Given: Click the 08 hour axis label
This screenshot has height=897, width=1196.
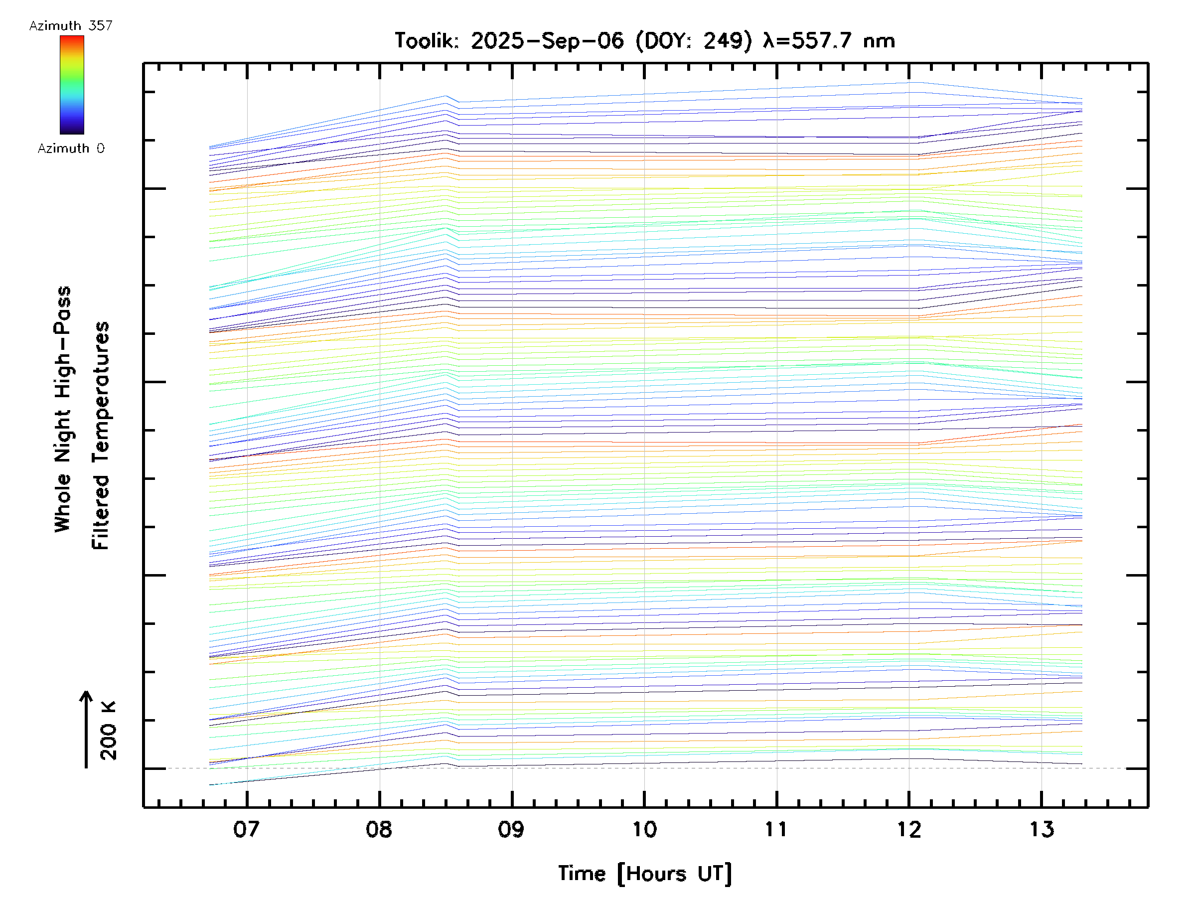Looking at the screenshot, I should tap(379, 829).
